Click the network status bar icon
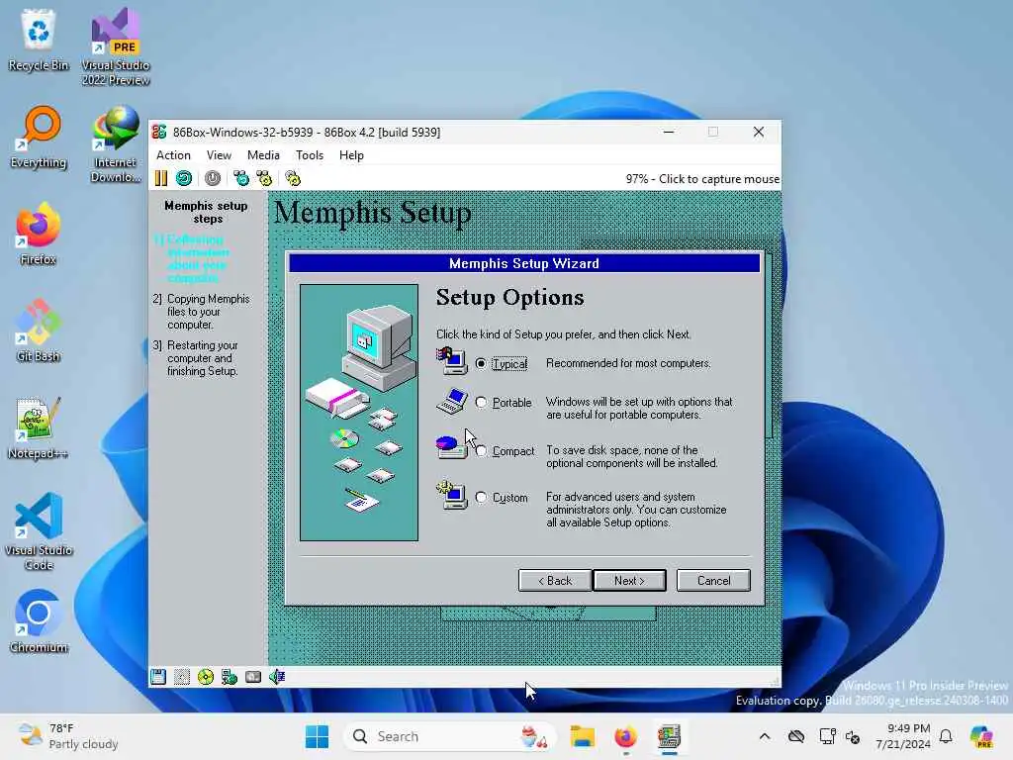Screen dimensions: 1013x760 tap(230, 677)
